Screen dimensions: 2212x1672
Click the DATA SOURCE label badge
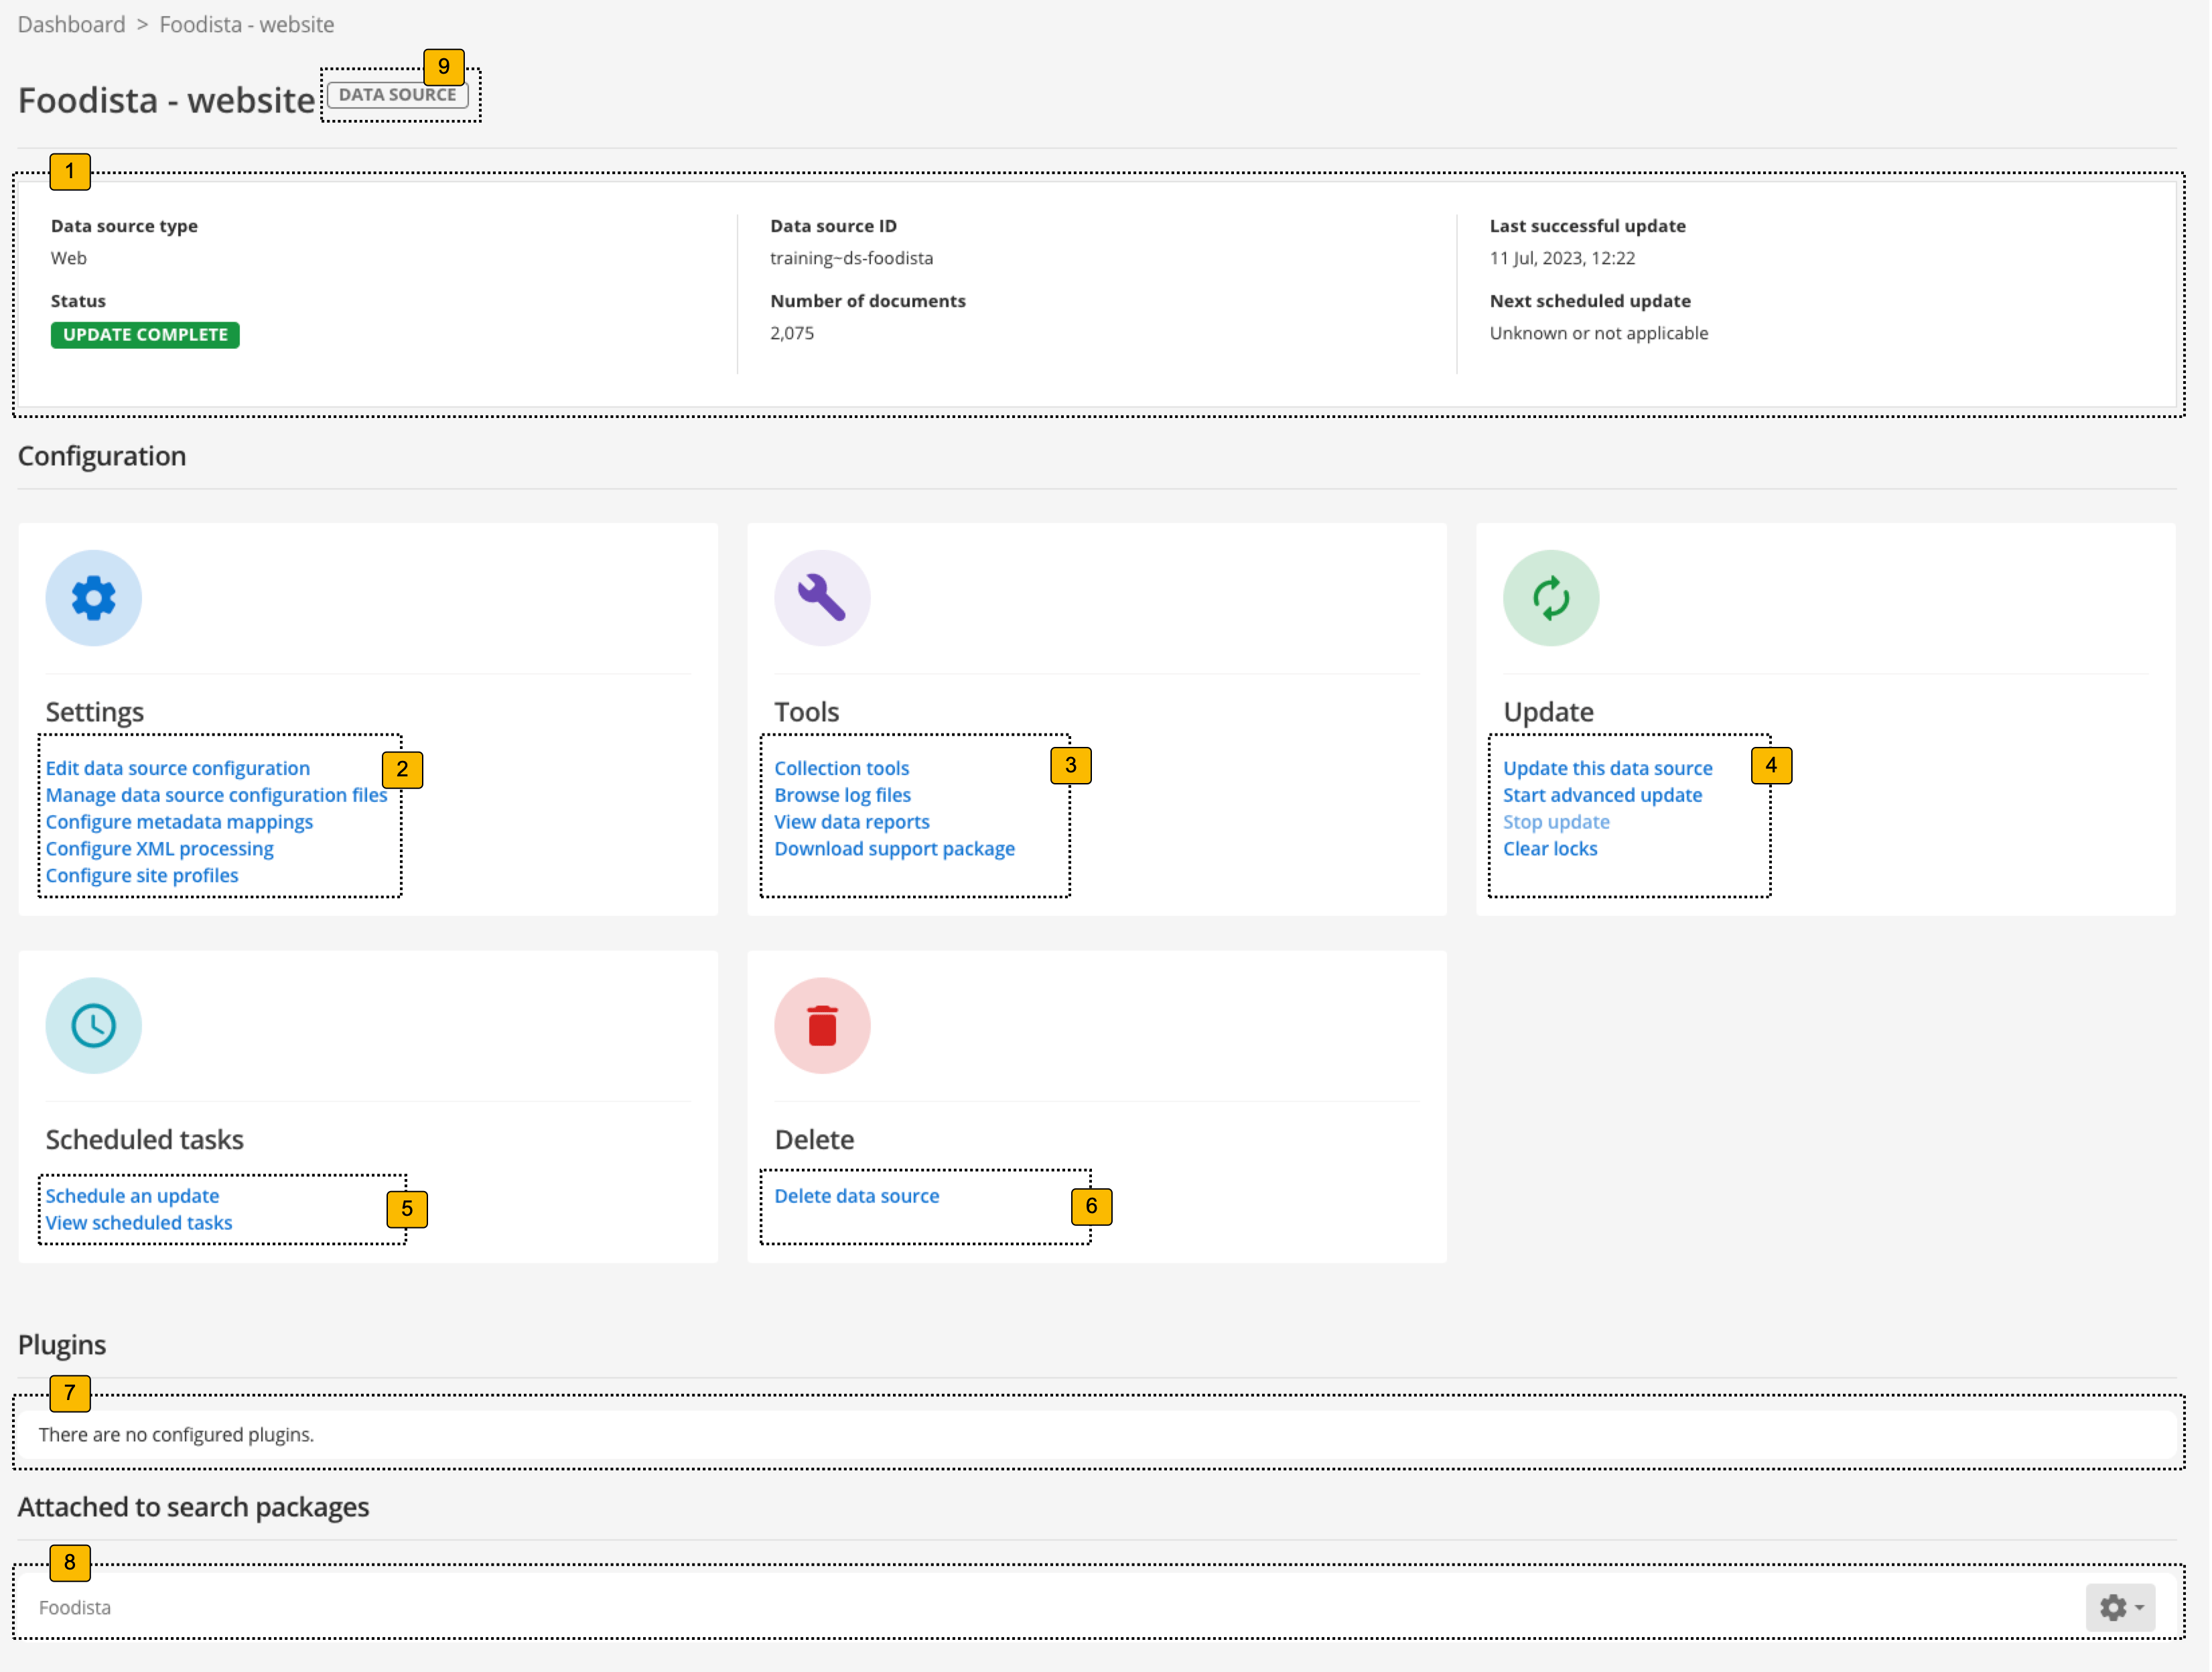[398, 95]
